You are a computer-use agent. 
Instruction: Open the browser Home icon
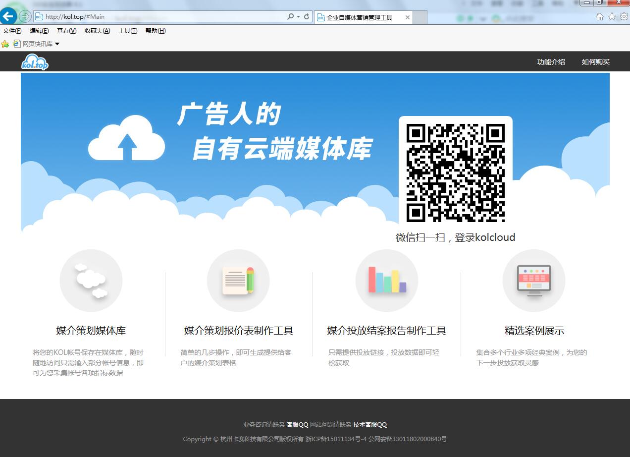pos(600,16)
